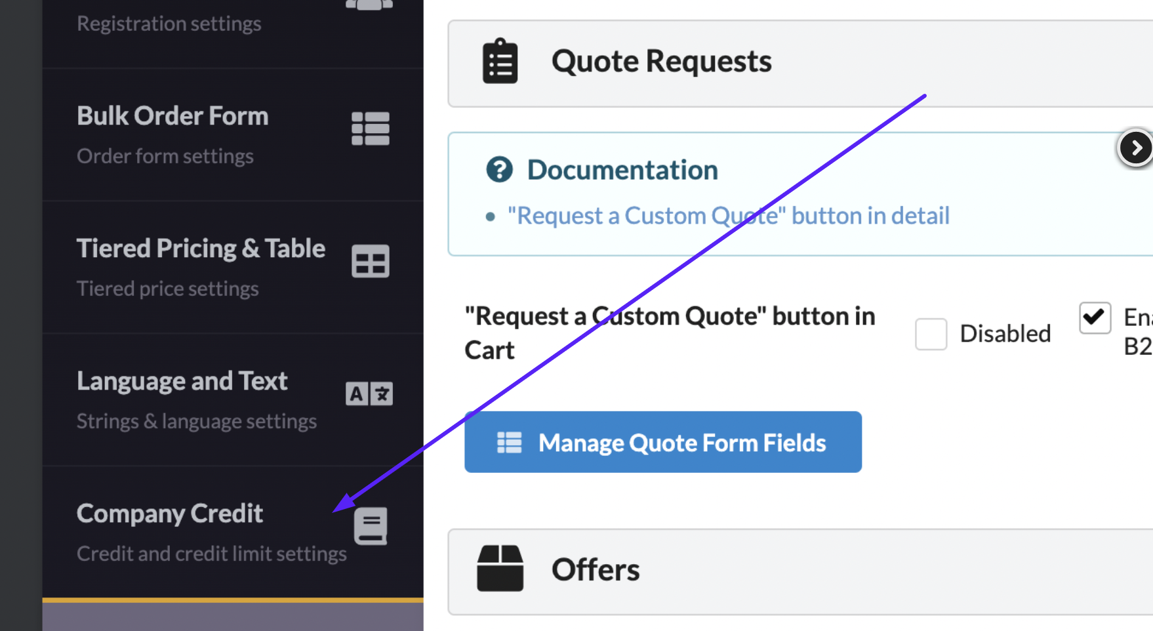Open the Bulk Order Form settings tab

click(233, 134)
